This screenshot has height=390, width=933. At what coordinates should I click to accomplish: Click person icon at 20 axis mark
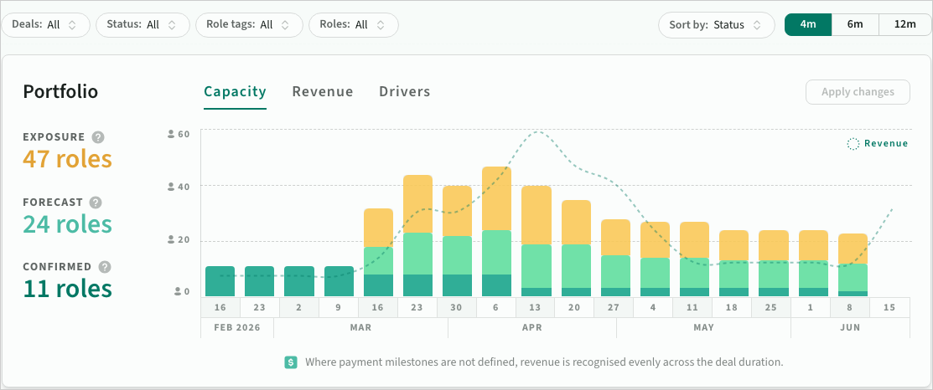(171, 240)
